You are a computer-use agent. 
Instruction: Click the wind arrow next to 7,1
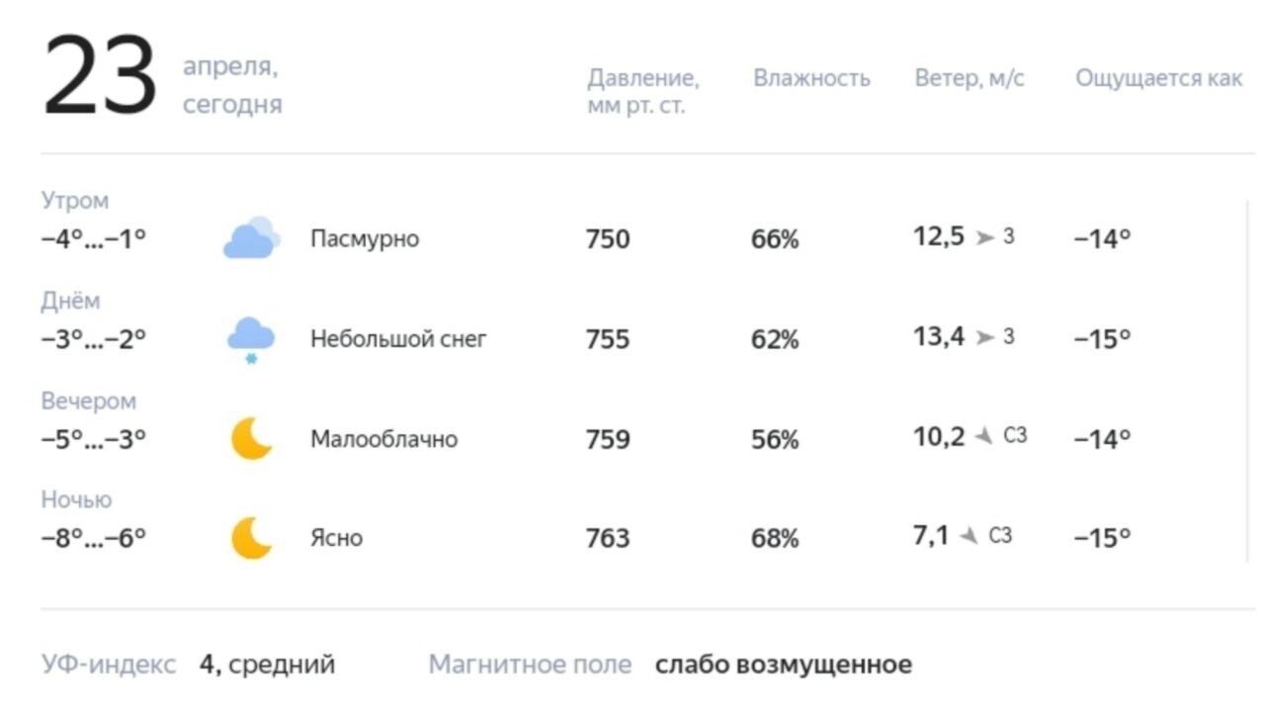969,535
